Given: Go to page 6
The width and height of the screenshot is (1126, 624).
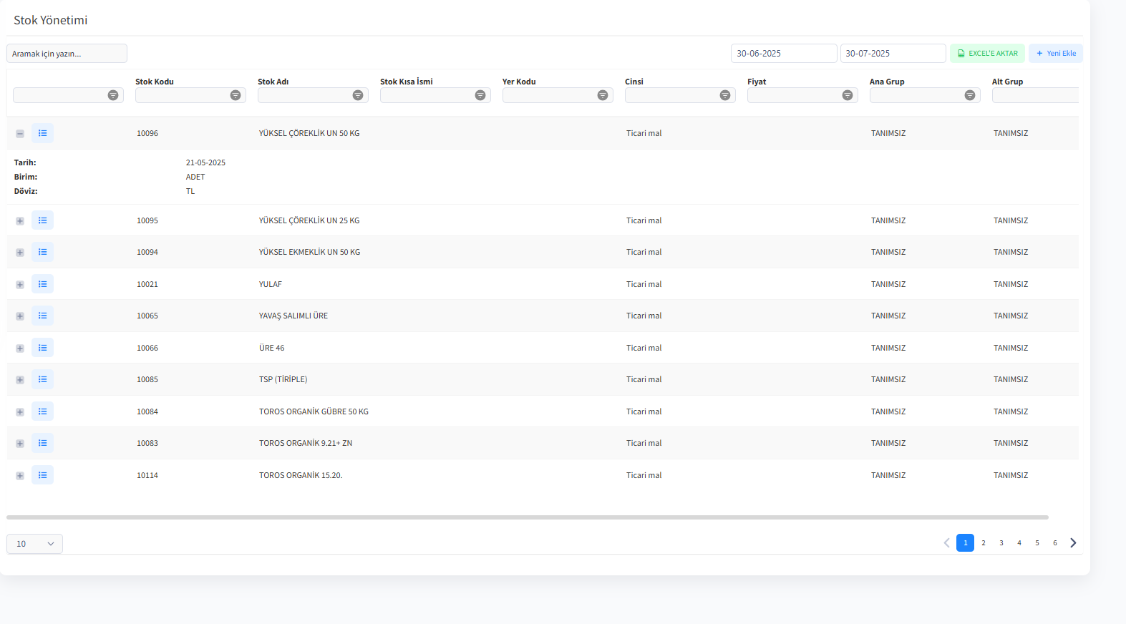Looking at the screenshot, I should [1055, 542].
